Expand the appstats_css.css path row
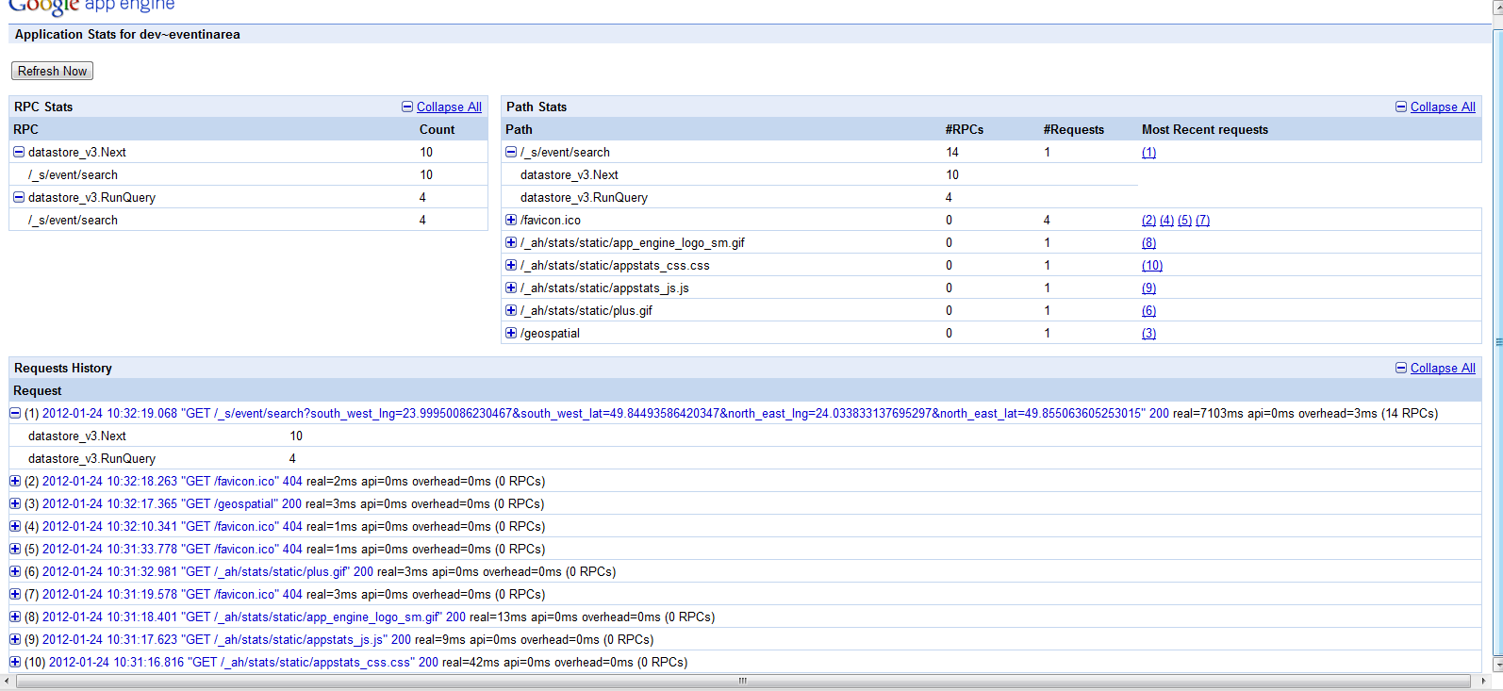Screen dimensions: 1503x691 tap(511, 265)
